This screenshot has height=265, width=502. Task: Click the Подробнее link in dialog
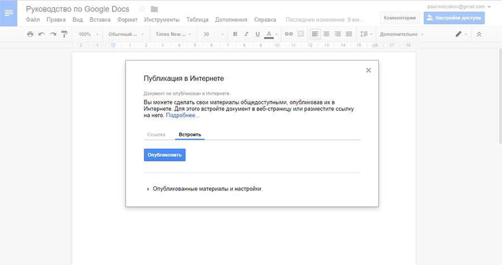click(182, 115)
